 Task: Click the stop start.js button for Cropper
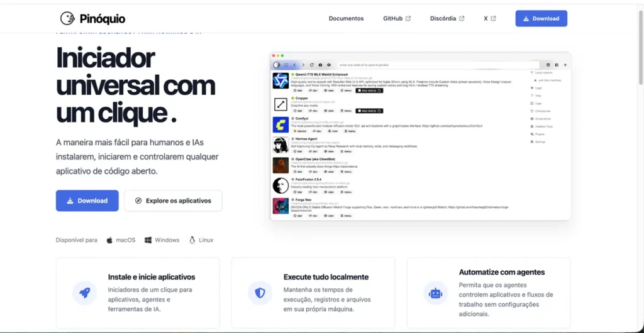369,111
